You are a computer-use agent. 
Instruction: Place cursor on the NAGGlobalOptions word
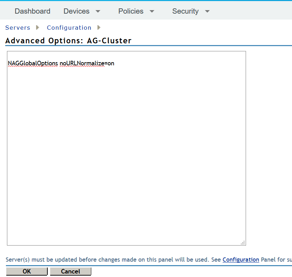point(33,63)
